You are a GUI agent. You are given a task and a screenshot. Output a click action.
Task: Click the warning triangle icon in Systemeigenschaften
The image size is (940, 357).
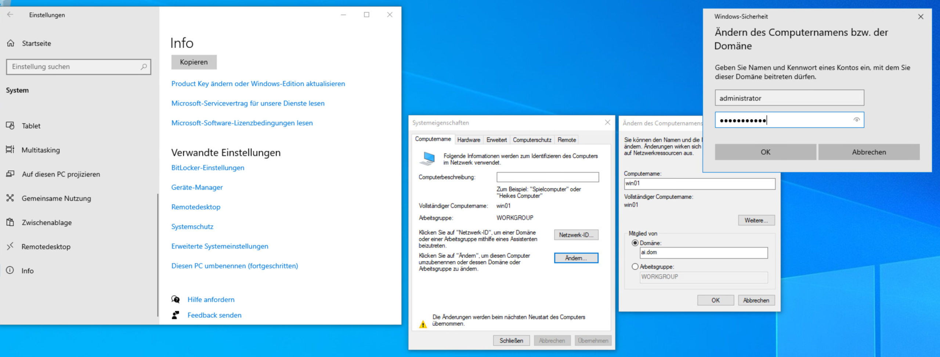tap(423, 324)
